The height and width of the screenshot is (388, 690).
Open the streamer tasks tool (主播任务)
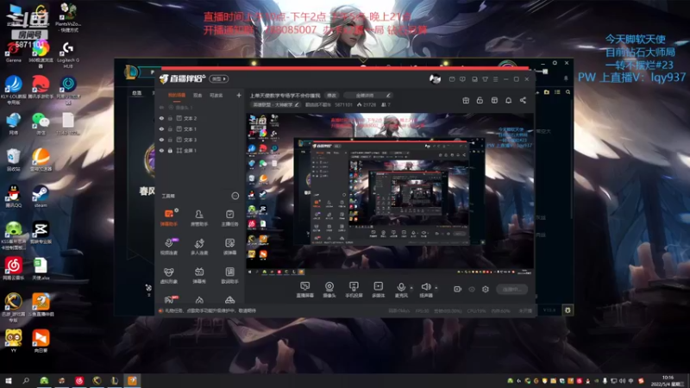tap(229, 217)
